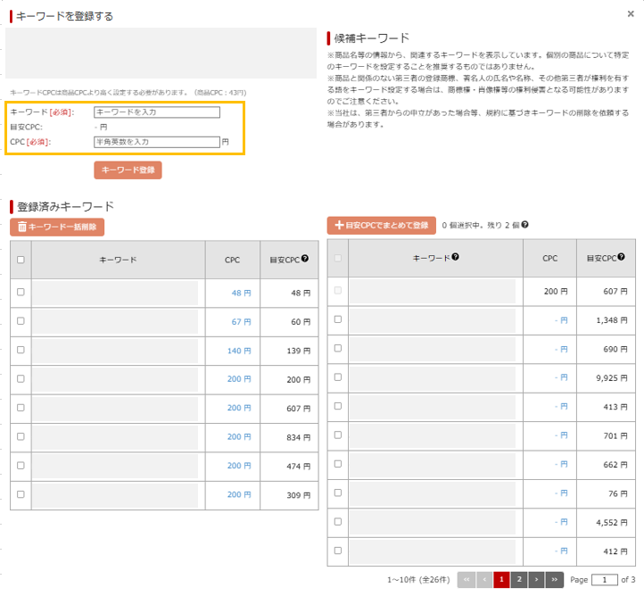Click キーワード一括削除 trash button
The height and width of the screenshot is (596, 644).
point(57,227)
